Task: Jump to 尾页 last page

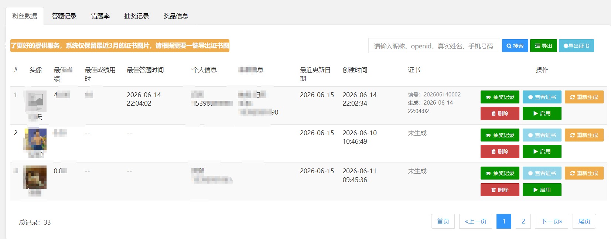Action: pos(584,221)
